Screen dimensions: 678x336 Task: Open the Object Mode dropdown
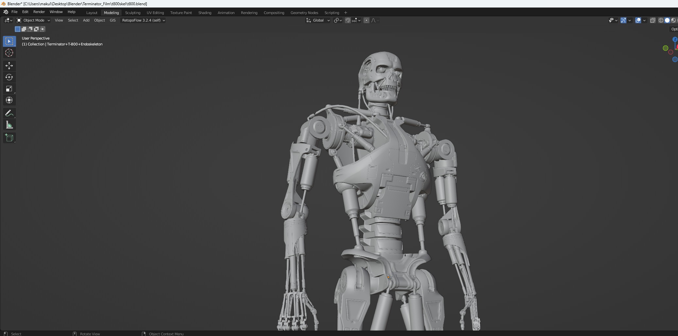[33, 20]
